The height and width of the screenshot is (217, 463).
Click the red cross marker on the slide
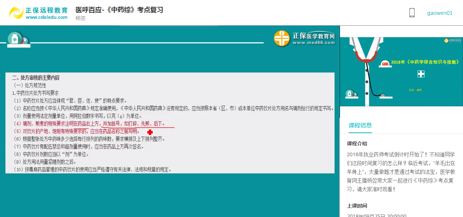tap(150, 132)
